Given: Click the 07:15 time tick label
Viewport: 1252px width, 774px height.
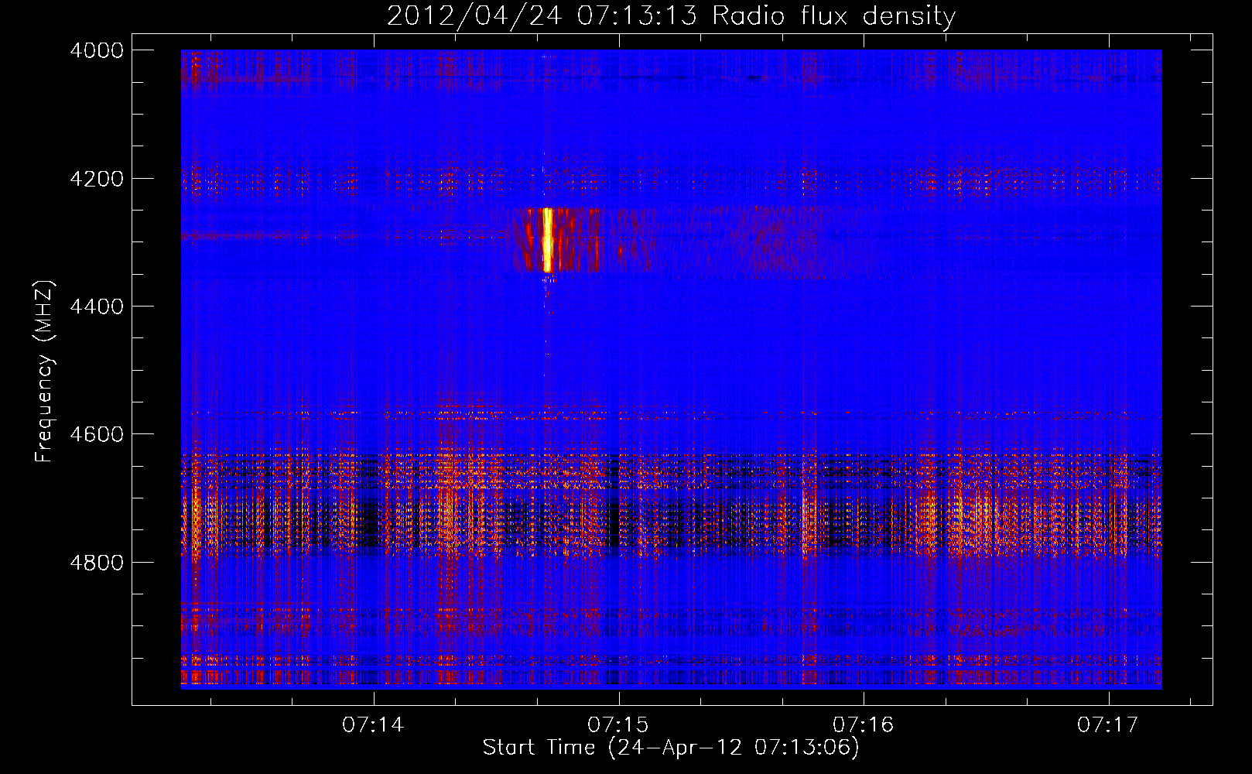Looking at the screenshot, I should [x=618, y=724].
